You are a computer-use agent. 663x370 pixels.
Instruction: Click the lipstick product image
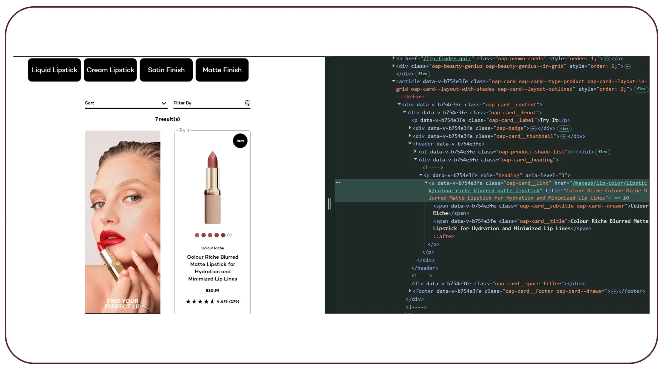point(213,187)
